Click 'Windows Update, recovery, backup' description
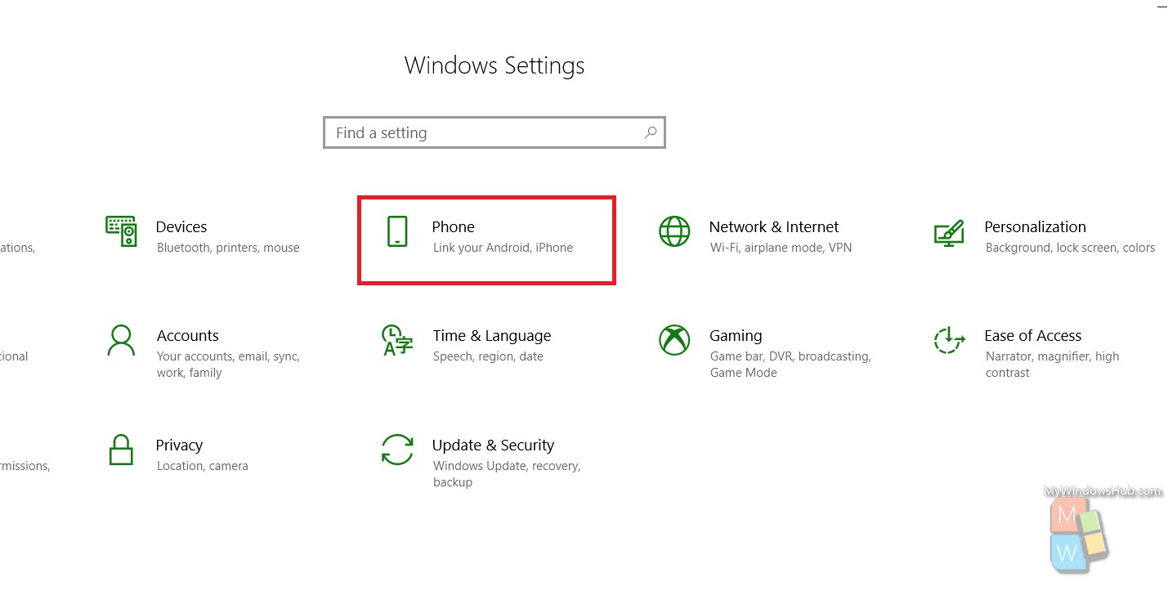 click(x=507, y=474)
